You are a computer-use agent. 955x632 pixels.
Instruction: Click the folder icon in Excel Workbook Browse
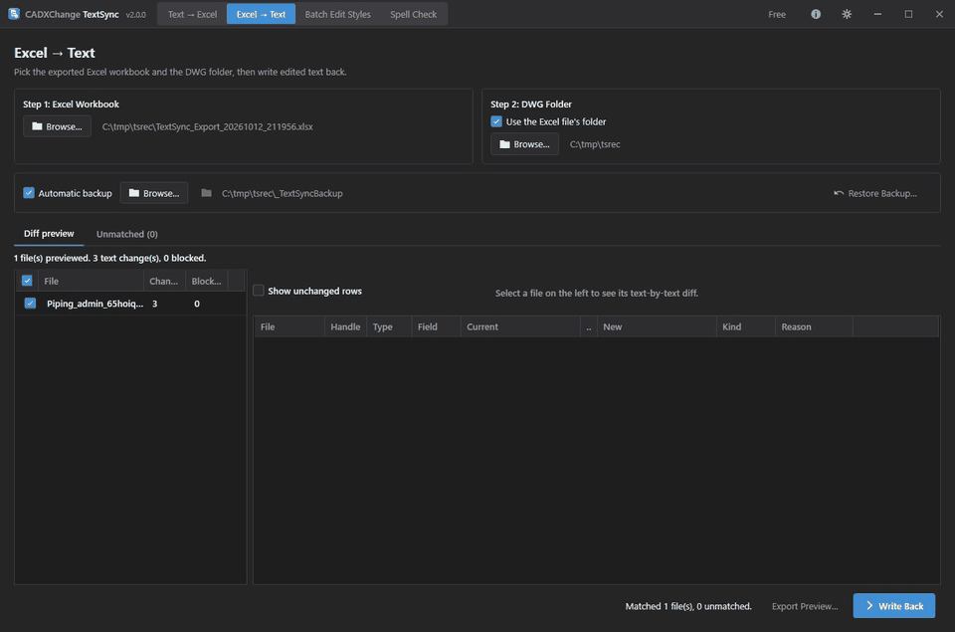[x=37, y=126]
